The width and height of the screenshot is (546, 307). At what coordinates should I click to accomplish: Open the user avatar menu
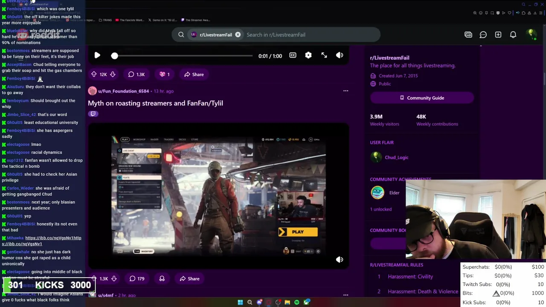tap(531, 34)
